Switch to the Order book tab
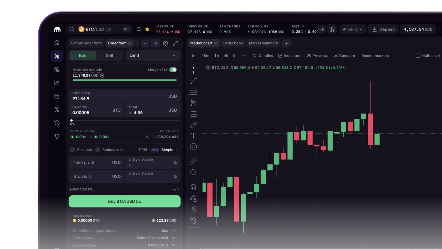 233,43
